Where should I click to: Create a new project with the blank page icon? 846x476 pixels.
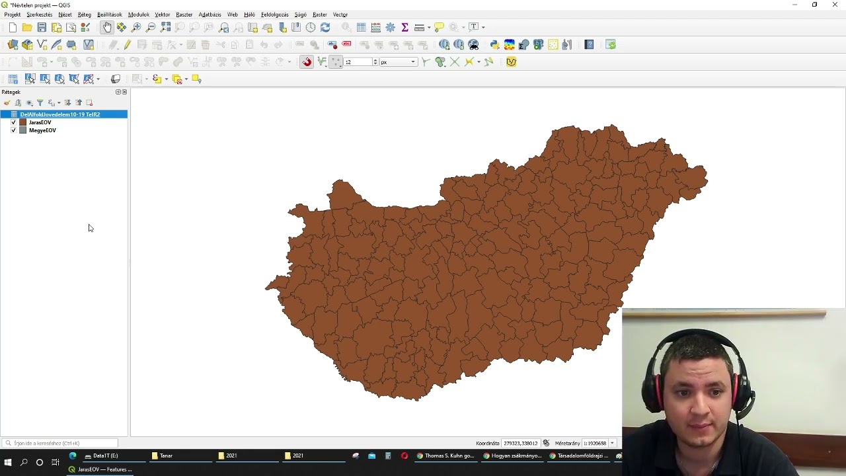[13, 27]
